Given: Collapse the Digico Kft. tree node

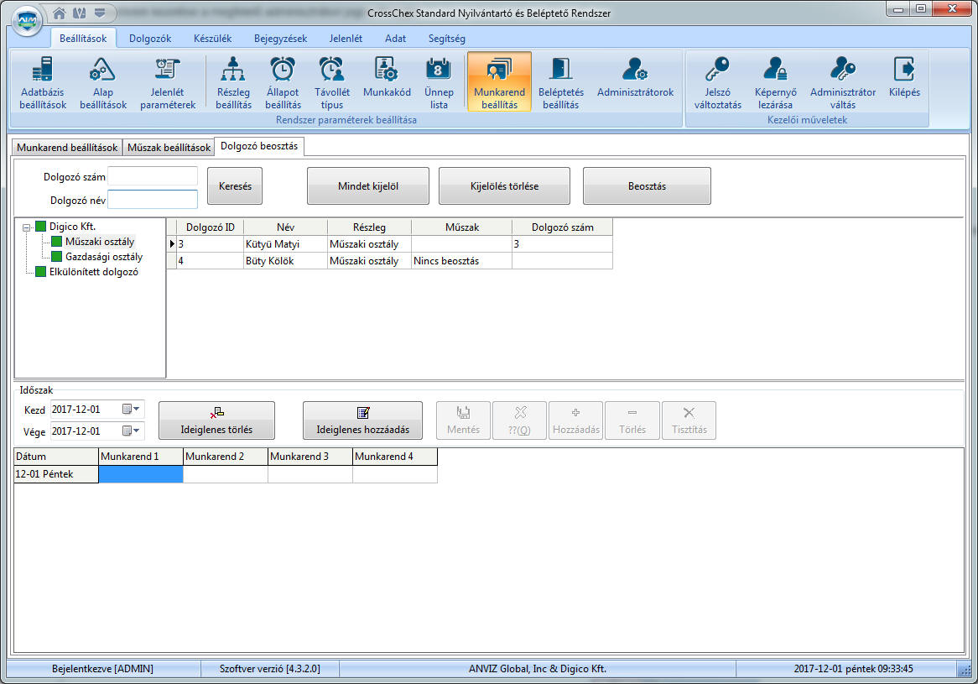Looking at the screenshot, I should click(27, 227).
